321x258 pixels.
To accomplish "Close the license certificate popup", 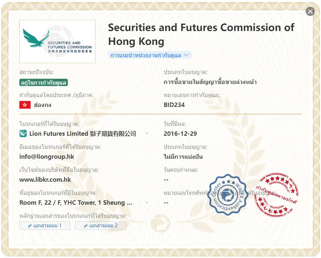I will 310,11.
